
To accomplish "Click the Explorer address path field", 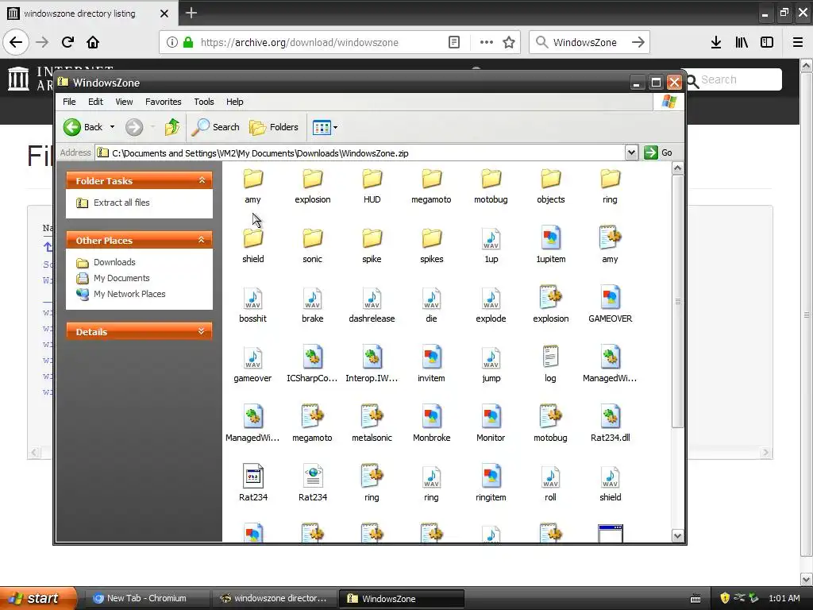I will (360, 153).
